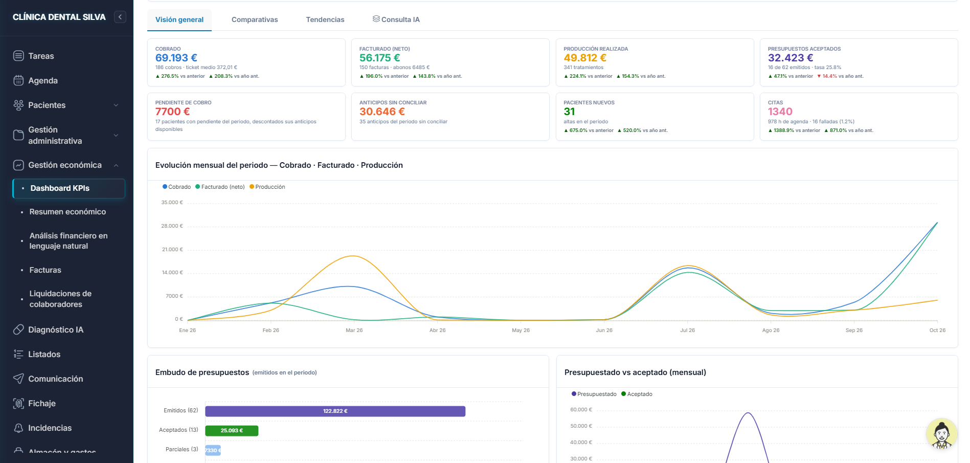The image size is (970, 463).
Task: Expand the Gestión administrativa chevron
Action: (x=116, y=135)
